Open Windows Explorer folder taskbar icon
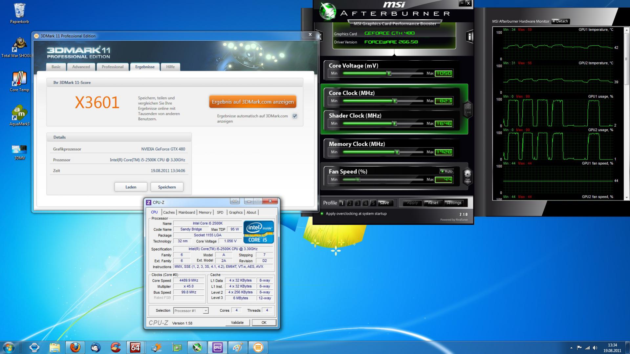This screenshot has width=630, height=354. point(54,347)
